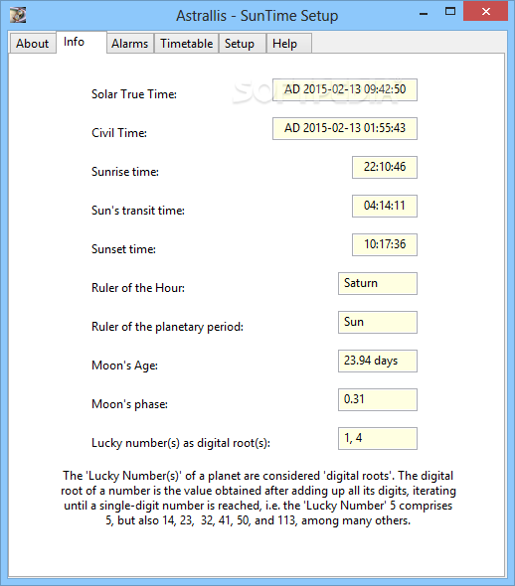Click the Moon's phase field 0.31
The image size is (515, 586).
(x=378, y=400)
